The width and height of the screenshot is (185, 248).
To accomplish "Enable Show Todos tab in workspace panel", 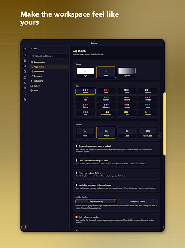I will [76, 161].
